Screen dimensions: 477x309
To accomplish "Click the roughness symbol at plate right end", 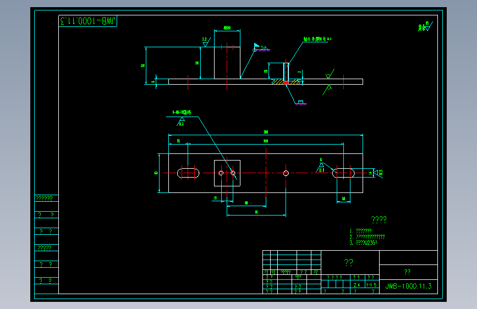I will coord(379,173).
